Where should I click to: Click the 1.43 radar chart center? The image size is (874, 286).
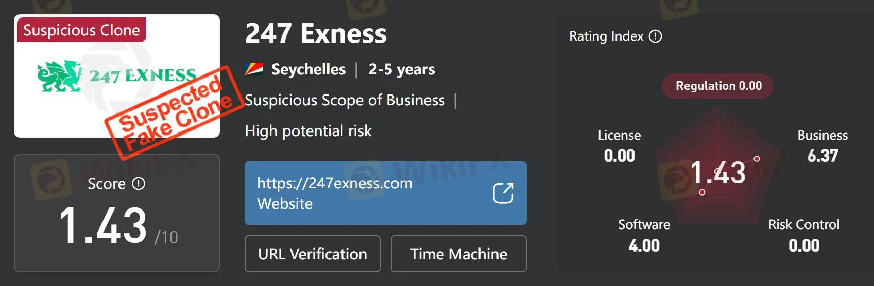click(717, 173)
